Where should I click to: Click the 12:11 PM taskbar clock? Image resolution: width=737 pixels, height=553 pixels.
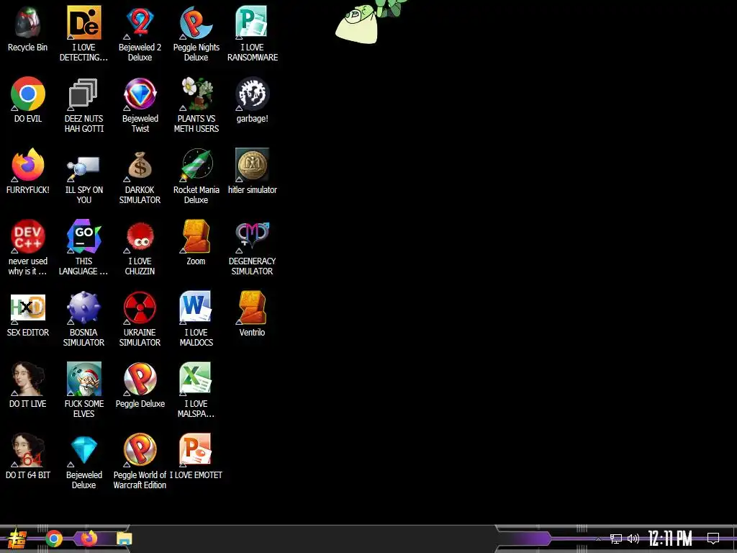coord(670,539)
